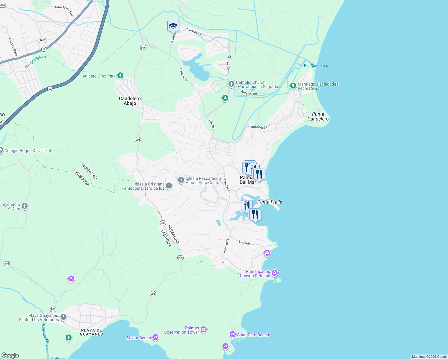Select the church marker for Creyéndole A Dios
This screenshot has height=359, width=448.
tap(24, 206)
